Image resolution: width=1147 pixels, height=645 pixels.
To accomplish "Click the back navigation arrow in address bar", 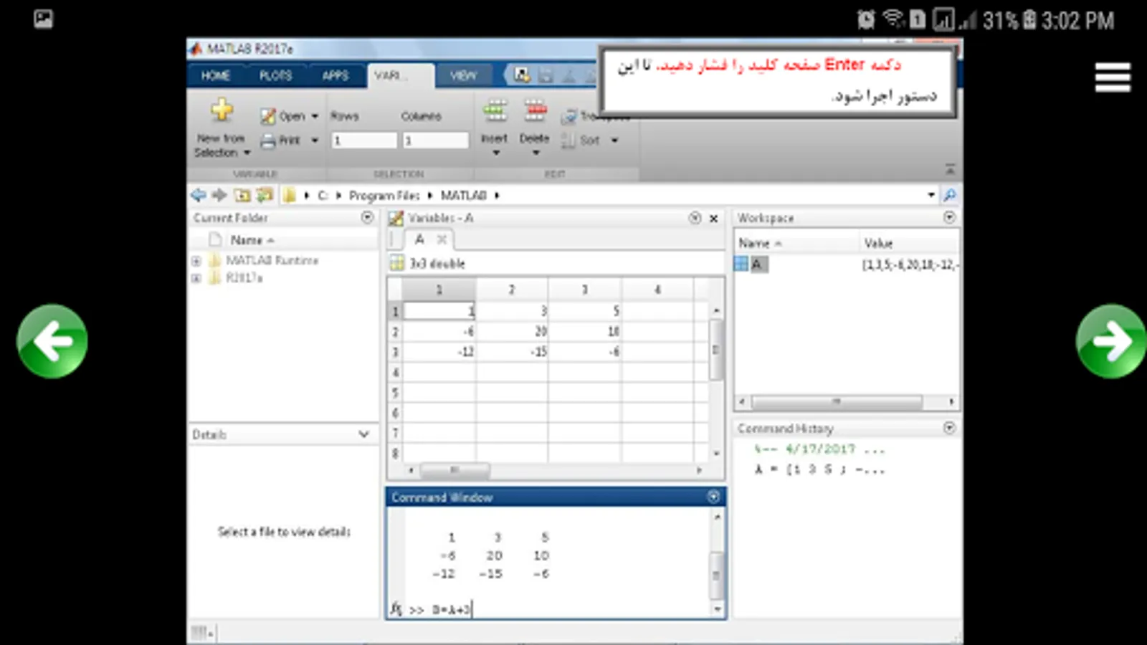I will tap(199, 195).
